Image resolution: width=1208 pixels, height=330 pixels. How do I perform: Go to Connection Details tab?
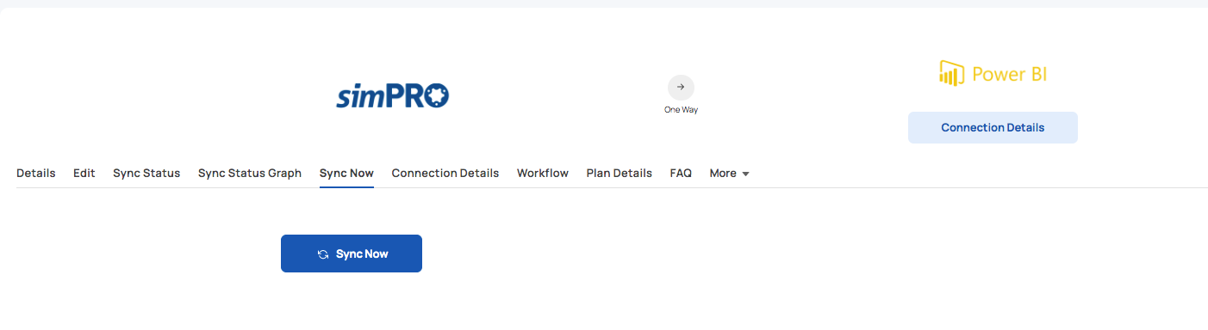(445, 173)
